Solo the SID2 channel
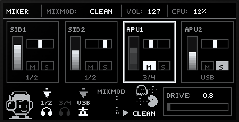This screenshot has width=239, height=122. tap(106, 66)
